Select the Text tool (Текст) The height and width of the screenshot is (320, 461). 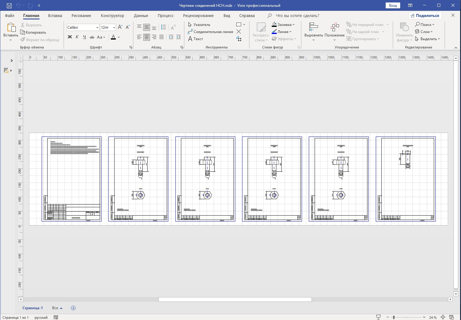point(195,39)
